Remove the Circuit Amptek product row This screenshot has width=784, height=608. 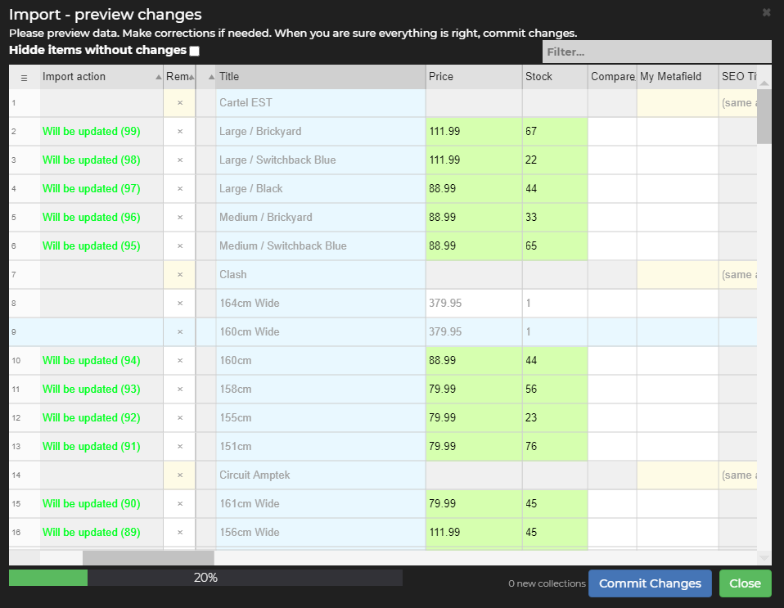coord(179,475)
